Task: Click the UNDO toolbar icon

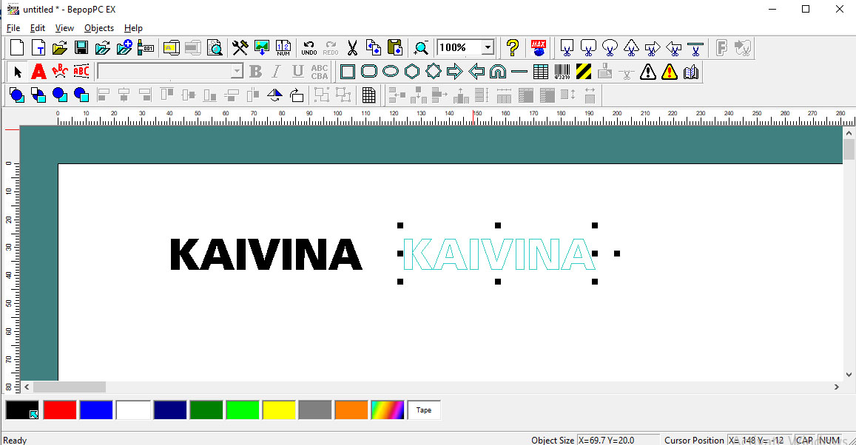Action: coord(309,48)
